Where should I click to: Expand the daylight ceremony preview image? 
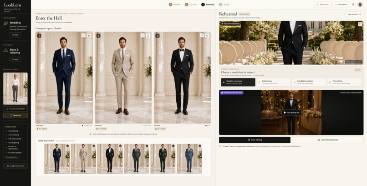pyautogui.click(x=360, y=24)
